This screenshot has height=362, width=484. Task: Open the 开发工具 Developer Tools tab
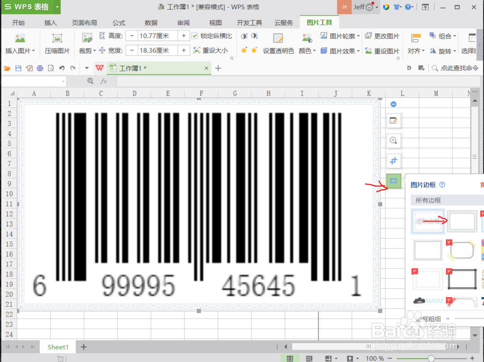click(249, 23)
